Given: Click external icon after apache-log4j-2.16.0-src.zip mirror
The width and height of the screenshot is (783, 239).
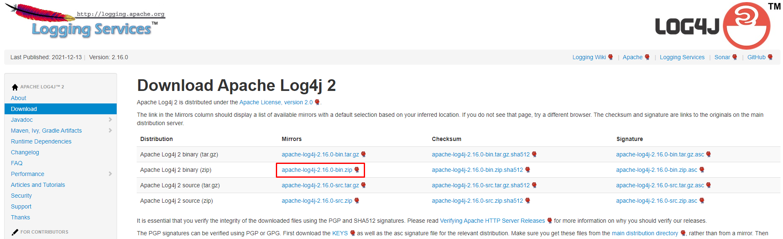Looking at the screenshot, I should (357, 201).
